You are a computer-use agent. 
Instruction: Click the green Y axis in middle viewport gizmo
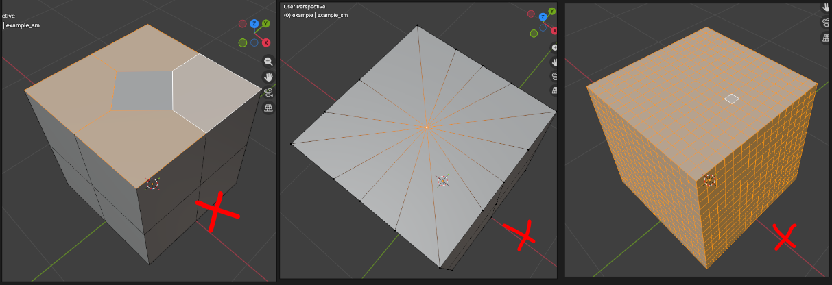point(532,15)
